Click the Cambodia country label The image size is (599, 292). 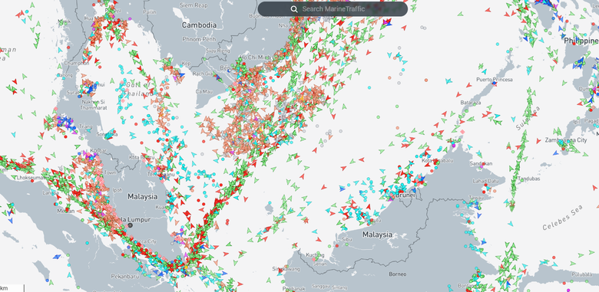(199, 25)
